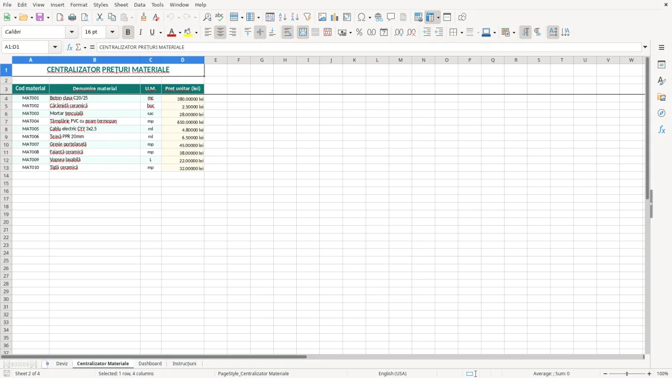Select column D header
Image resolution: width=672 pixels, height=378 pixels.
tap(183, 60)
